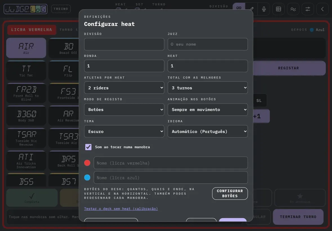This screenshot has width=332, height=231.
Task: Click the Completa checkmark button
Action: coord(32,198)
